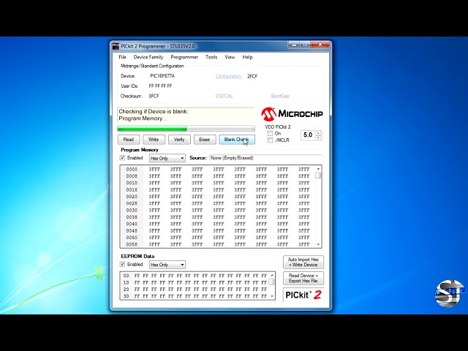Open the View menu
Viewport: 468px width, 351px height.
[x=230, y=57]
